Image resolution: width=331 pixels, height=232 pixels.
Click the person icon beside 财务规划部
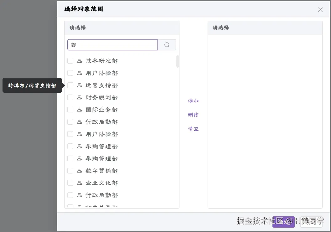[79, 97]
